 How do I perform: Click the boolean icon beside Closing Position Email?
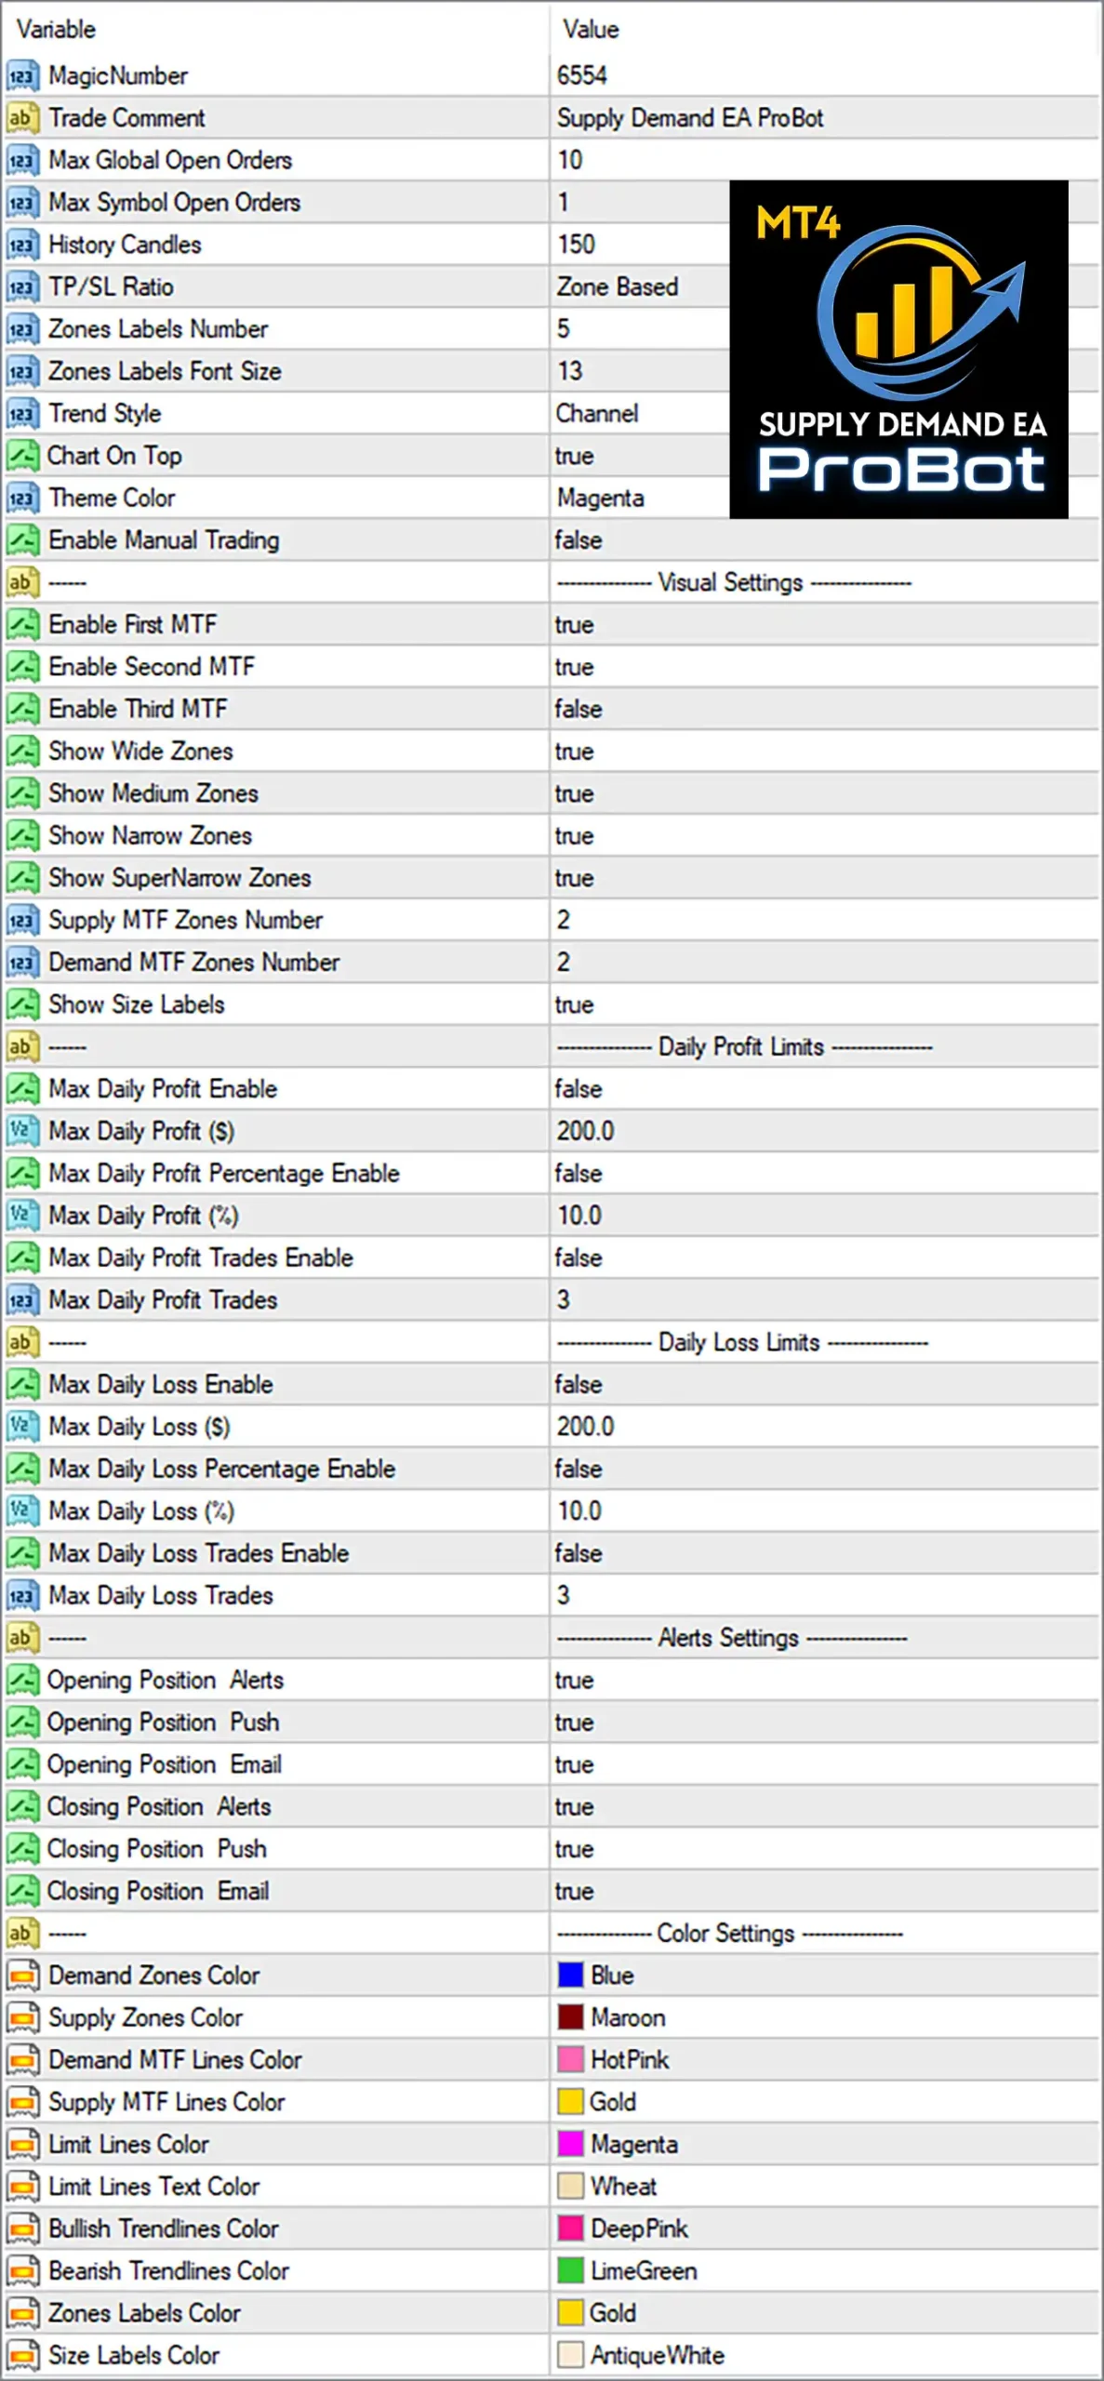(22, 1891)
